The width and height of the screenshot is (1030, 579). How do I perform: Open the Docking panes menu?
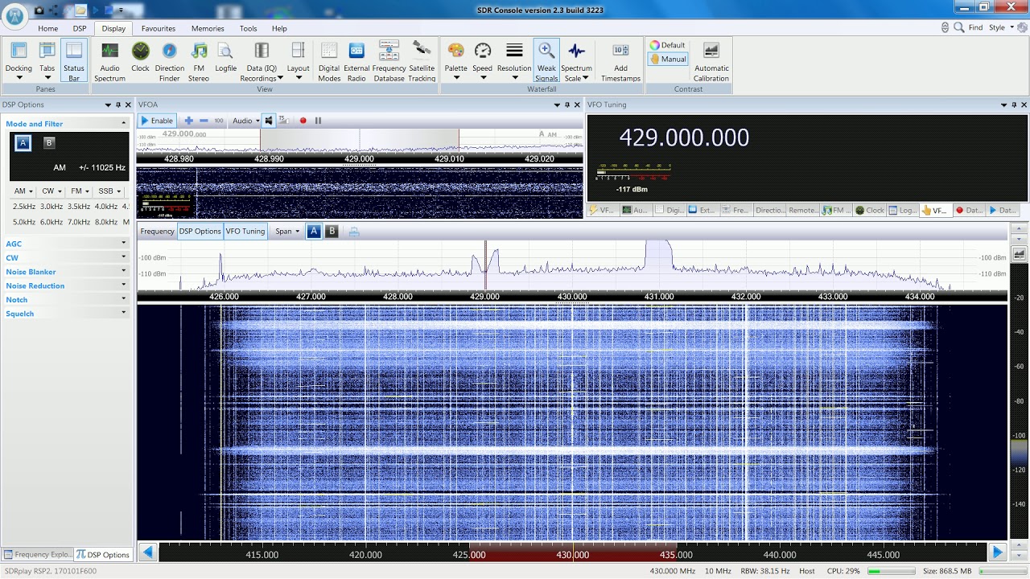(19, 60)
